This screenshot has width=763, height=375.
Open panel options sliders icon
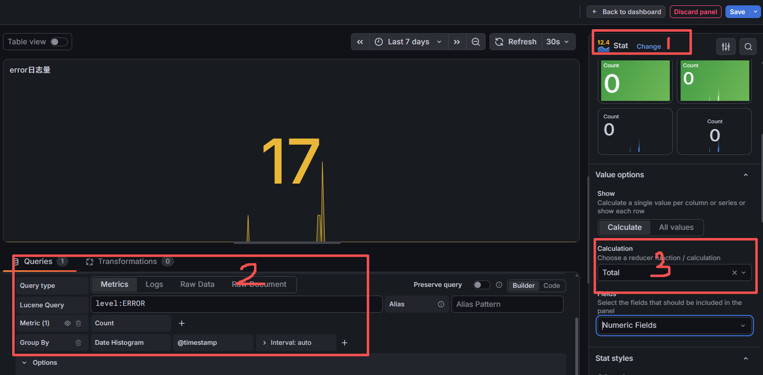726,47
